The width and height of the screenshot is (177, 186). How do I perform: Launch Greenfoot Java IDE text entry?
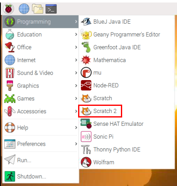click(117, 47)
